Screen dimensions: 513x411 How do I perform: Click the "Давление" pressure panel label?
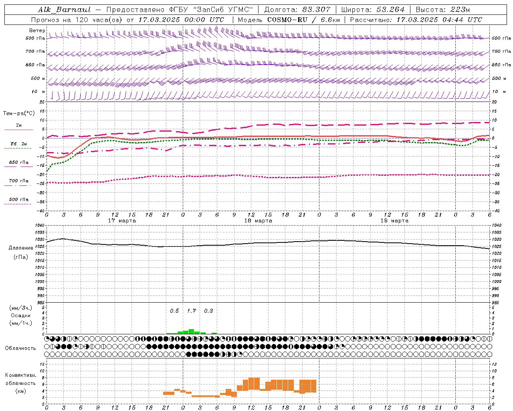point(21,248)
